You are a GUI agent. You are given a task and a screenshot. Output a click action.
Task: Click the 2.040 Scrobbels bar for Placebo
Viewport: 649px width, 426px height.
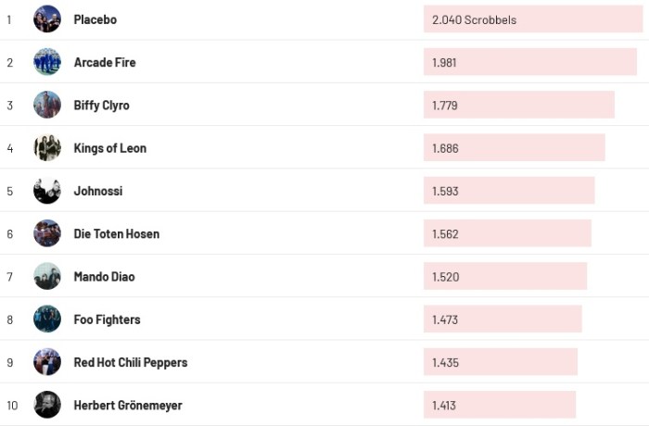(x=533, y=19)
